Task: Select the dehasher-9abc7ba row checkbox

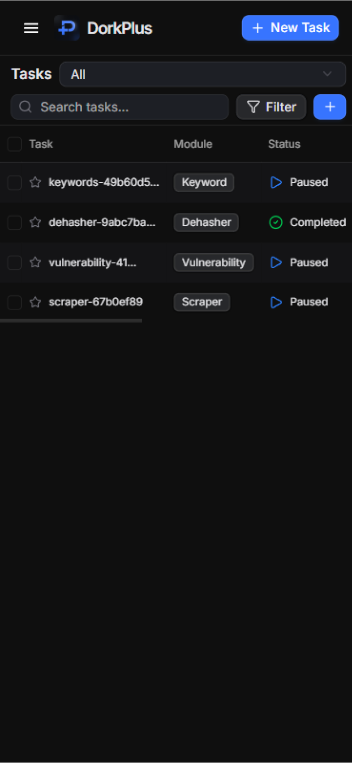Action: [15, 223]
